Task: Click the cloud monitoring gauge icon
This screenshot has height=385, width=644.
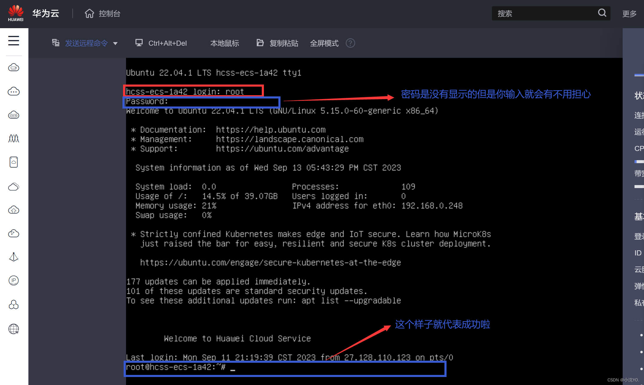Action: pos(14,233)
